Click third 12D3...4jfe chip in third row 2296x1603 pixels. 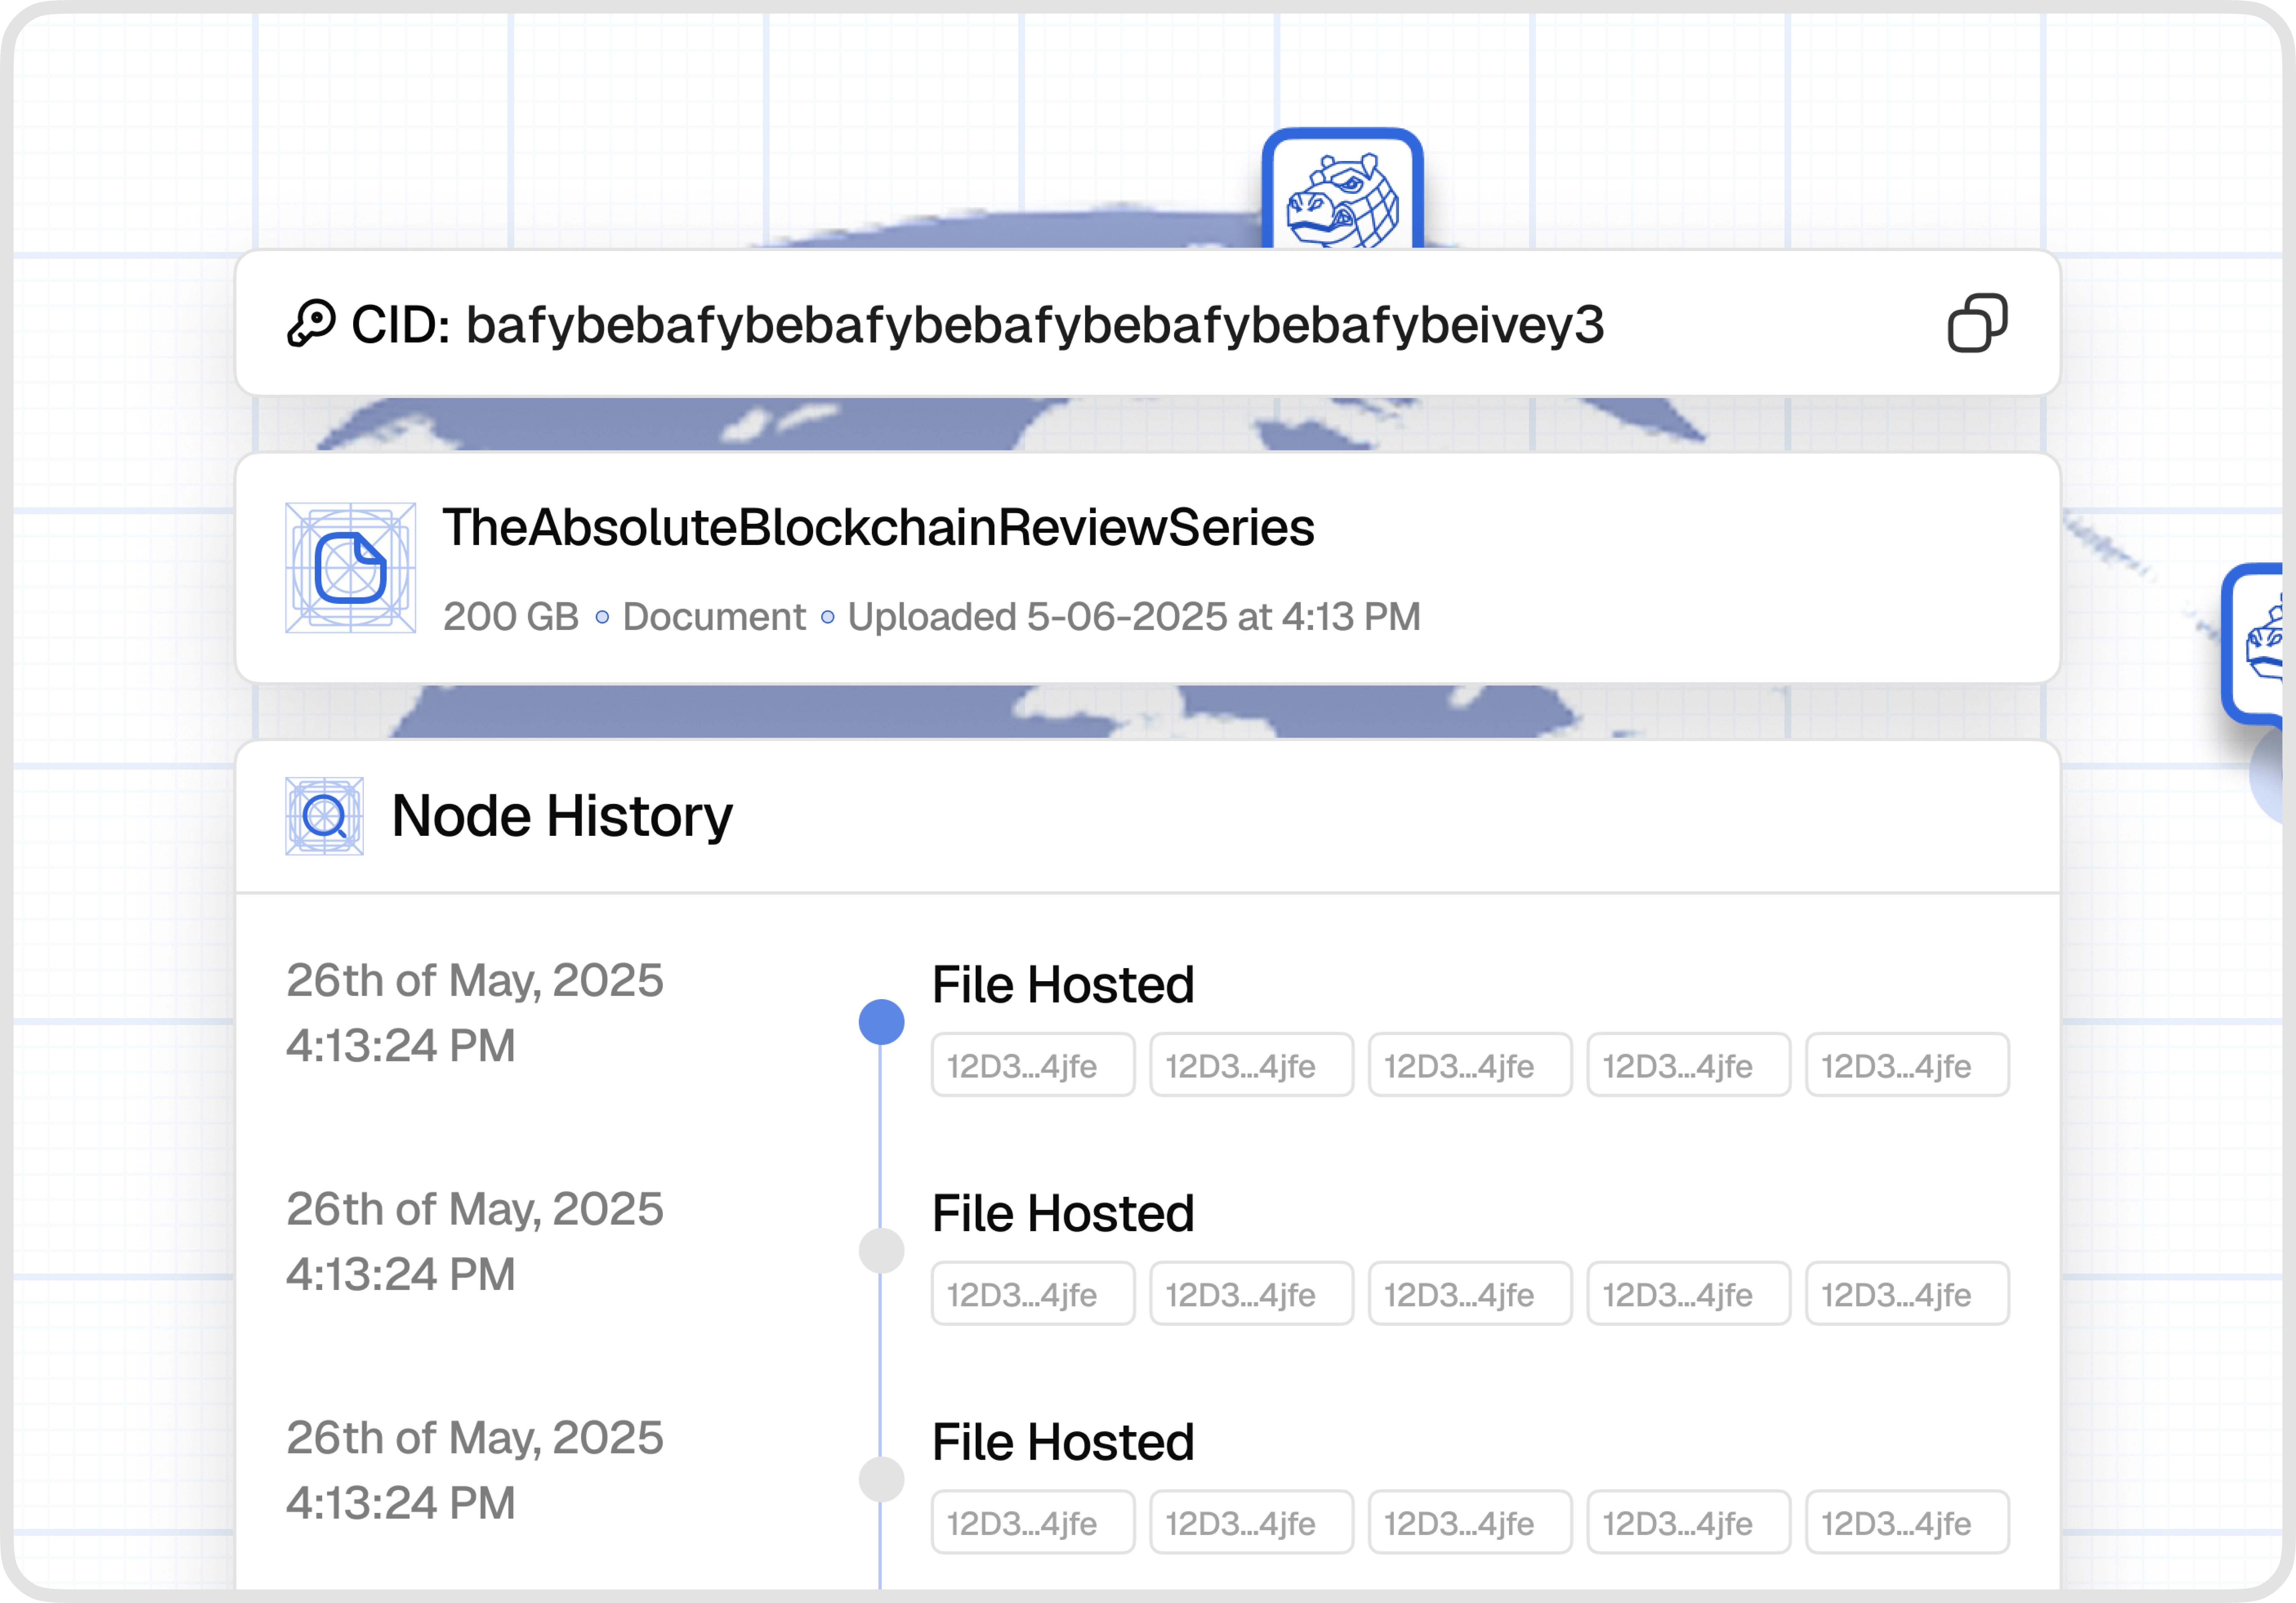point(1470,1522)
